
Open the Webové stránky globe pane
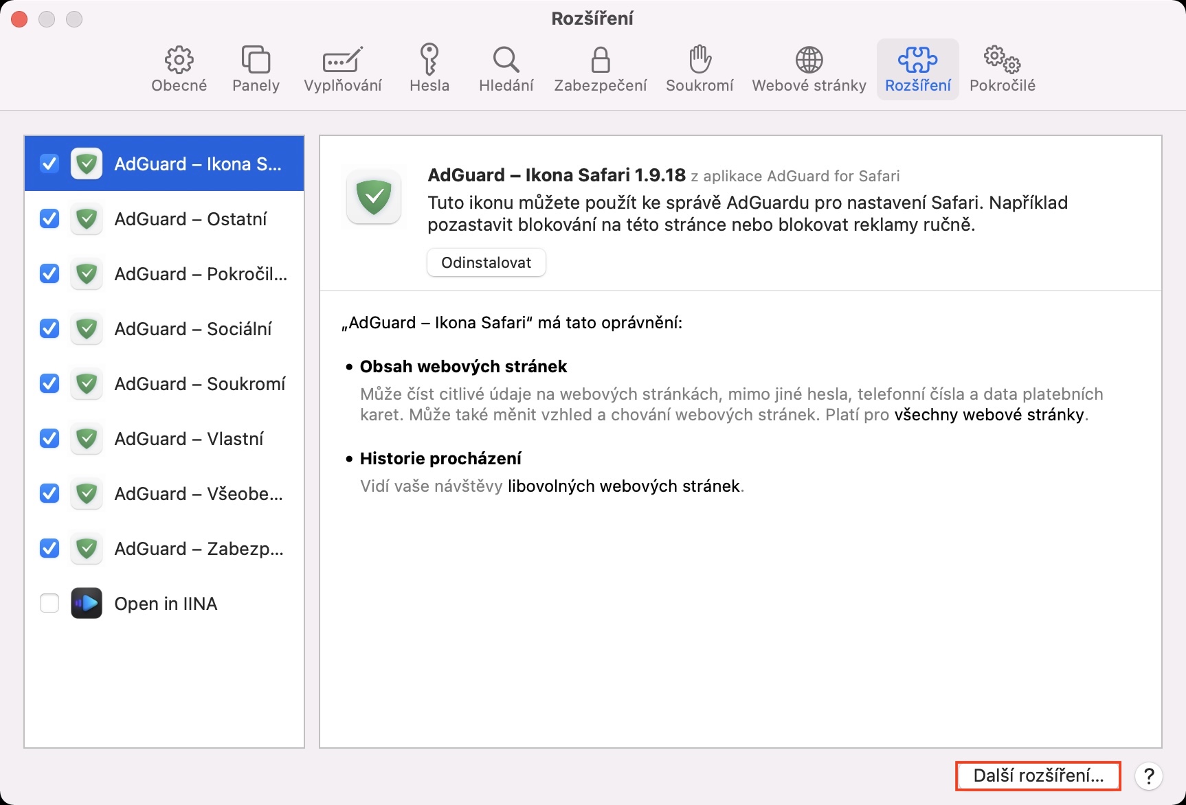pyautogui.click(x=809, y=69)
